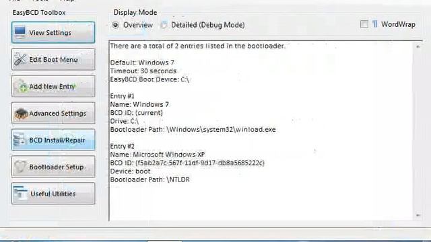Open Useful Utilities
This screenshot has height=242, width=431.
point(53,194)
